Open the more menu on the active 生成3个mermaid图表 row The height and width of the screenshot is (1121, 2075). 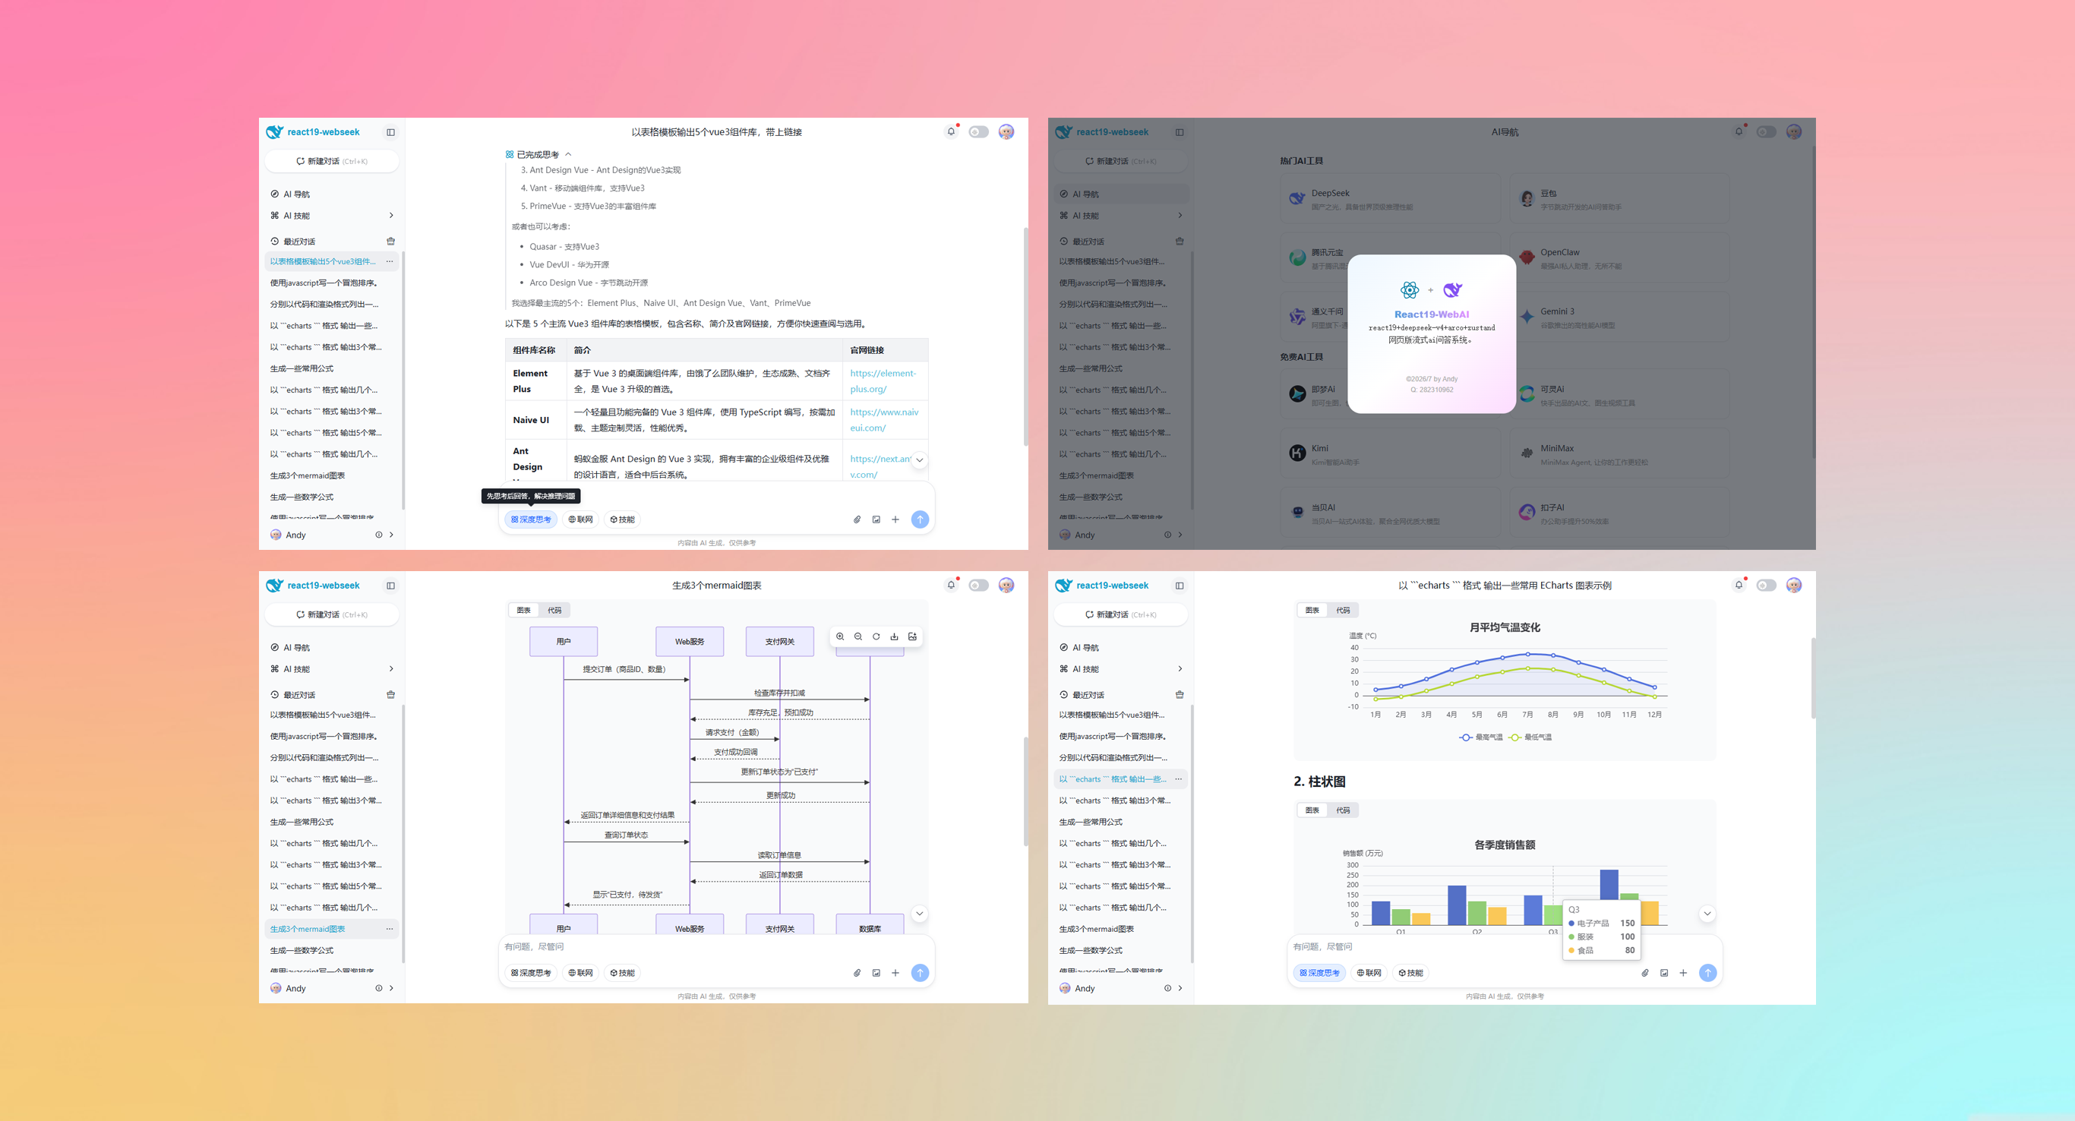pos(390,929)
